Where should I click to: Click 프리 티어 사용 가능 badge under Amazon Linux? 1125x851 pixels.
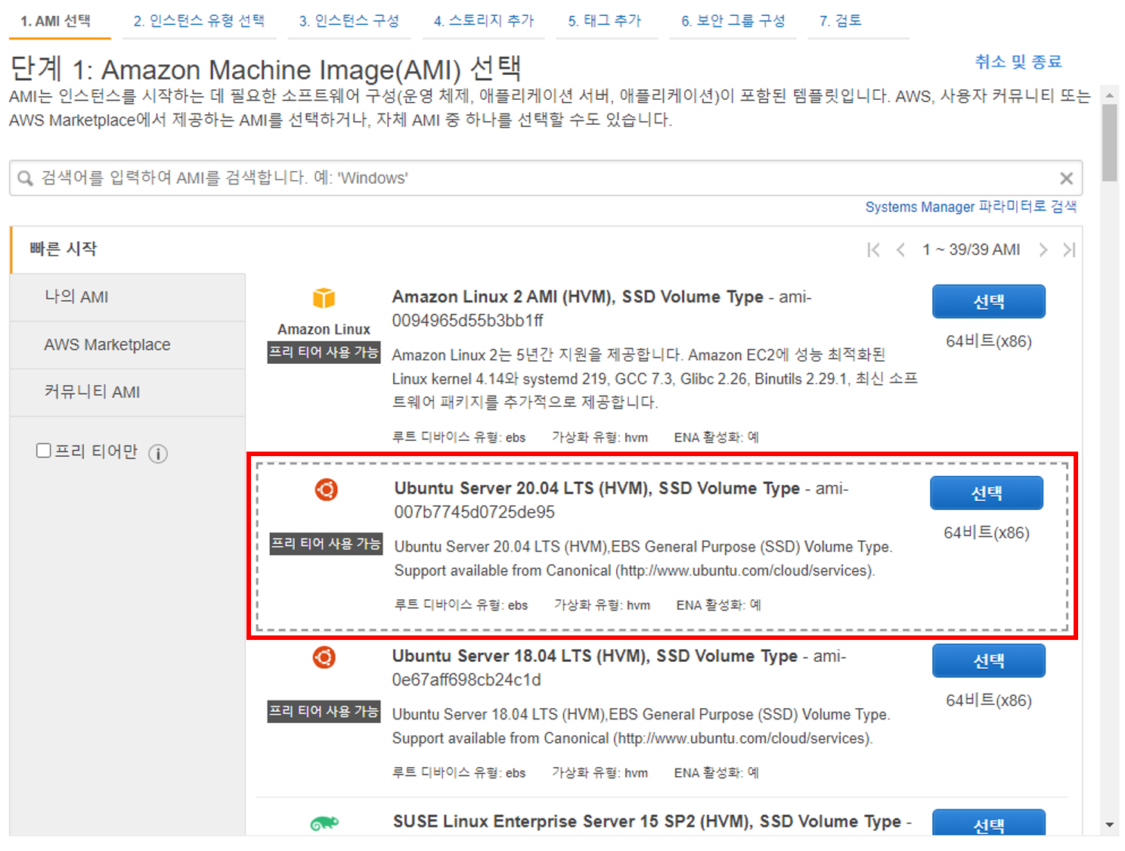(324, 353)
